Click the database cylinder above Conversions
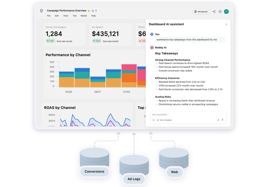The height and width of the screenshot is (187, 268). 95,157
